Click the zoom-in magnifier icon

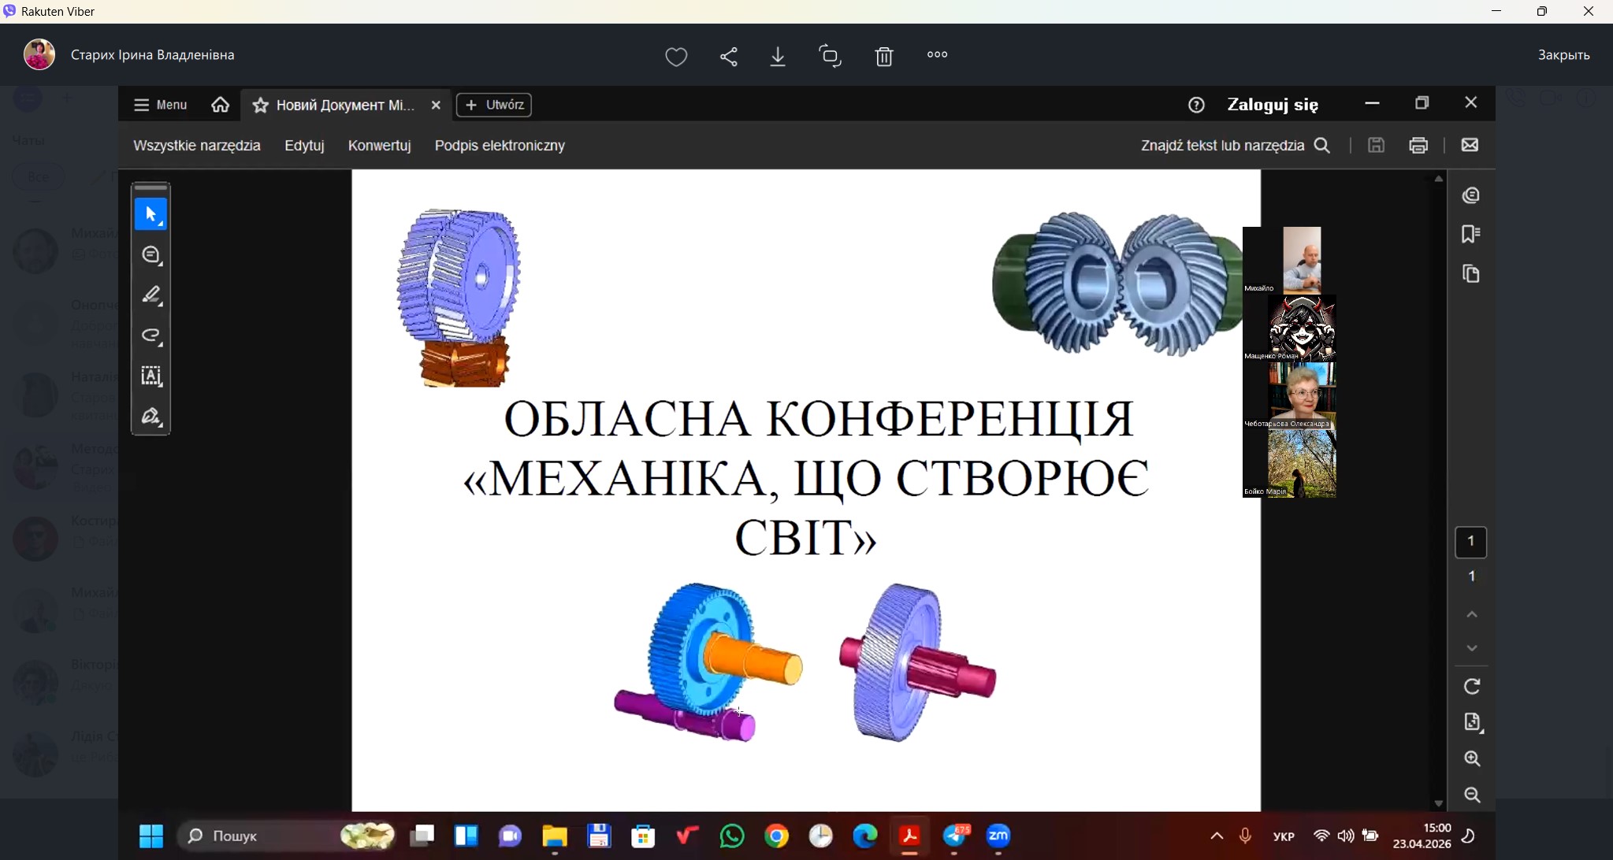[x=1472, y=758]
